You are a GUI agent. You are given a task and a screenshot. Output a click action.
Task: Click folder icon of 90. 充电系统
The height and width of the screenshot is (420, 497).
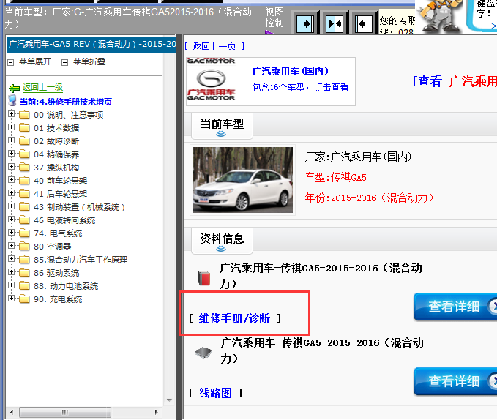click(x=24, y=299)
